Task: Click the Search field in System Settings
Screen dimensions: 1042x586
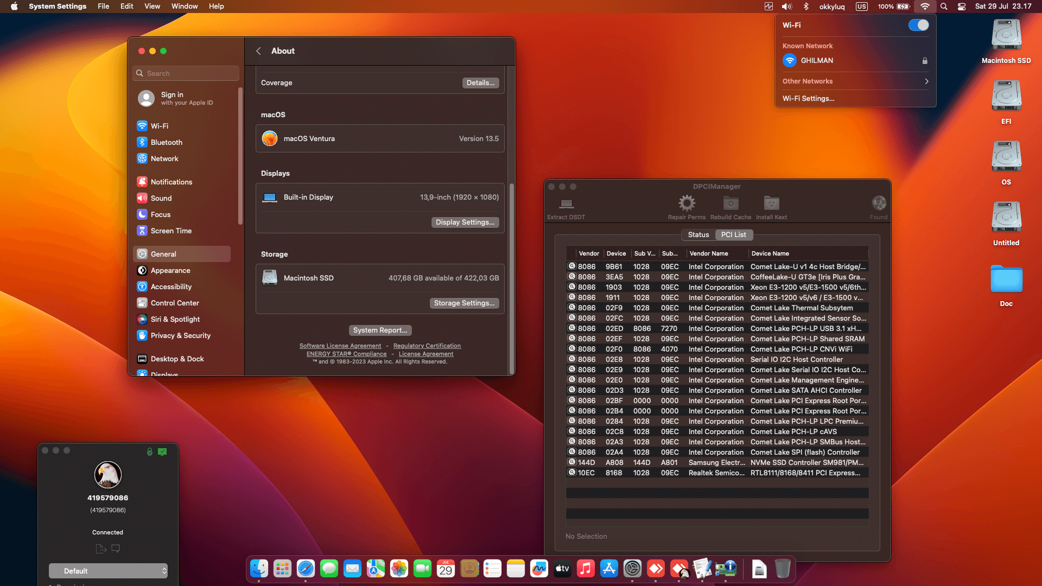Action: [x=186, y=73]
